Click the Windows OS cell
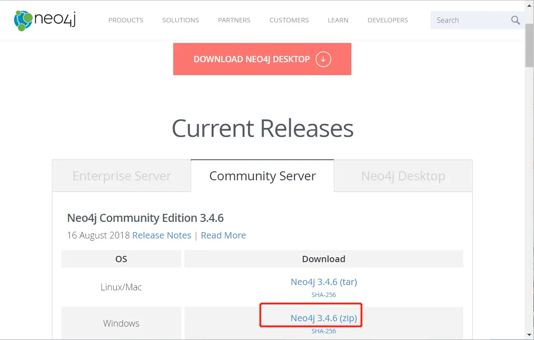Image resolution: width=534 pixels, height=340 pixels. [x=121, y=323]
